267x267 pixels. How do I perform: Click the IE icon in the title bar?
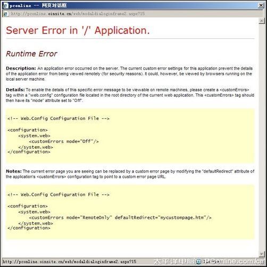tap(5, 5)
